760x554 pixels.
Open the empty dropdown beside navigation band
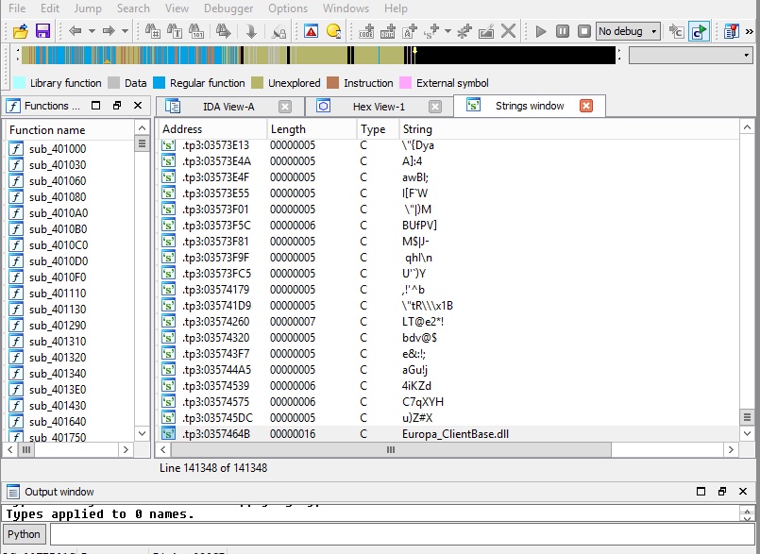point(691,56)
